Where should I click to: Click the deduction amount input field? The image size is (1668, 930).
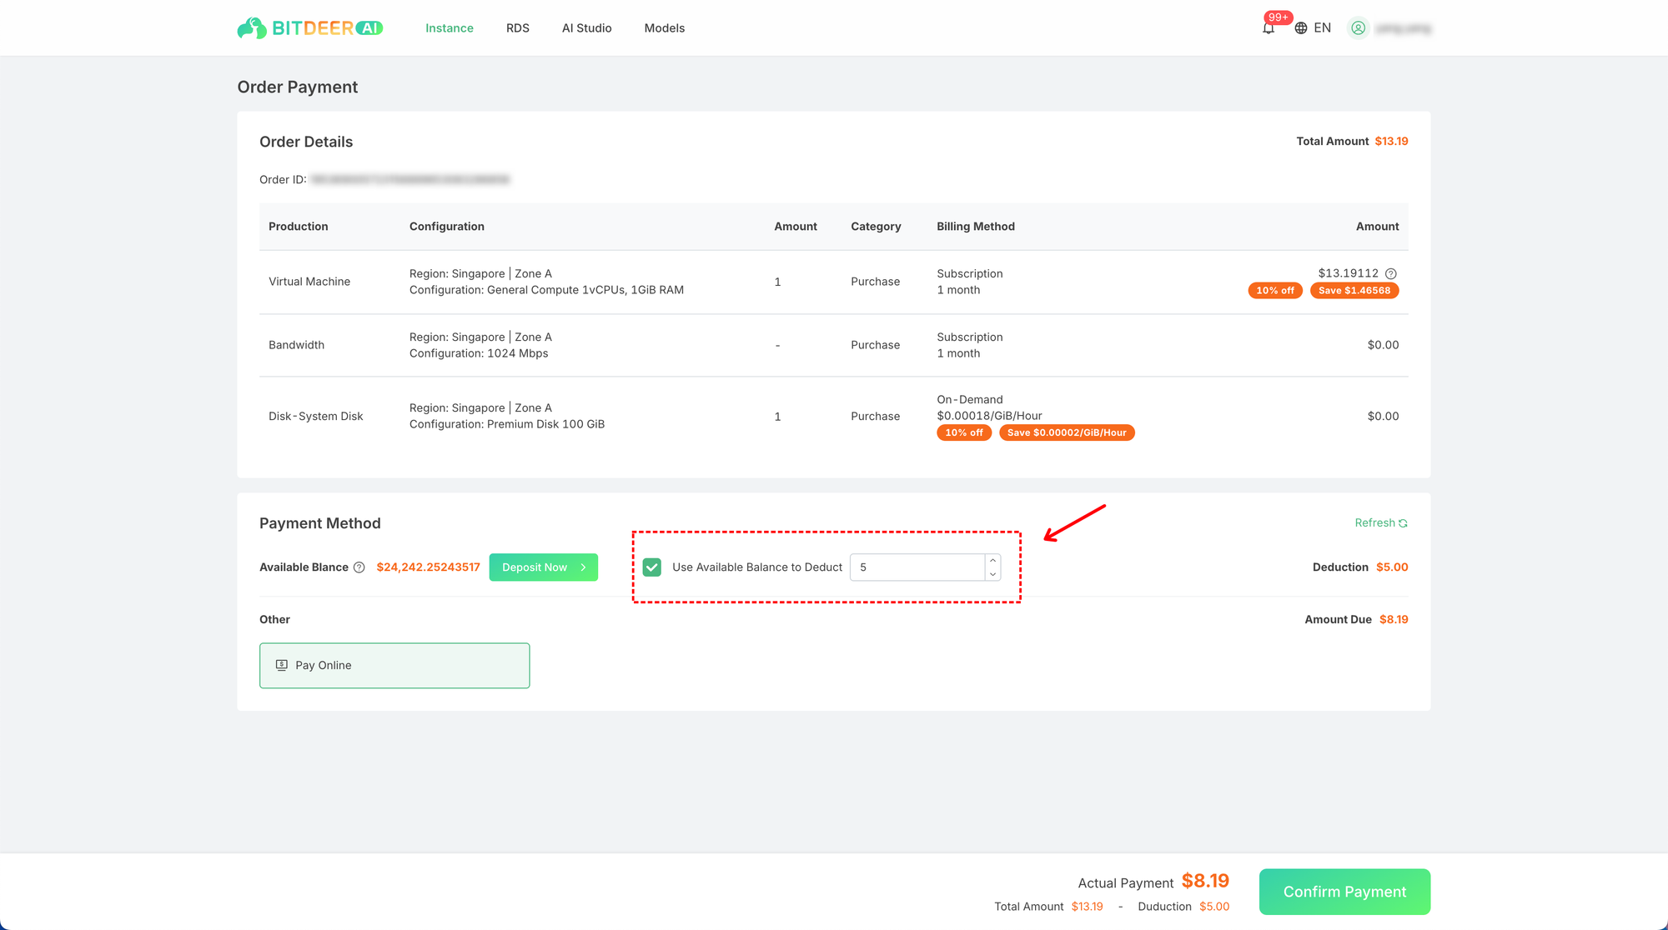[917, 567]
